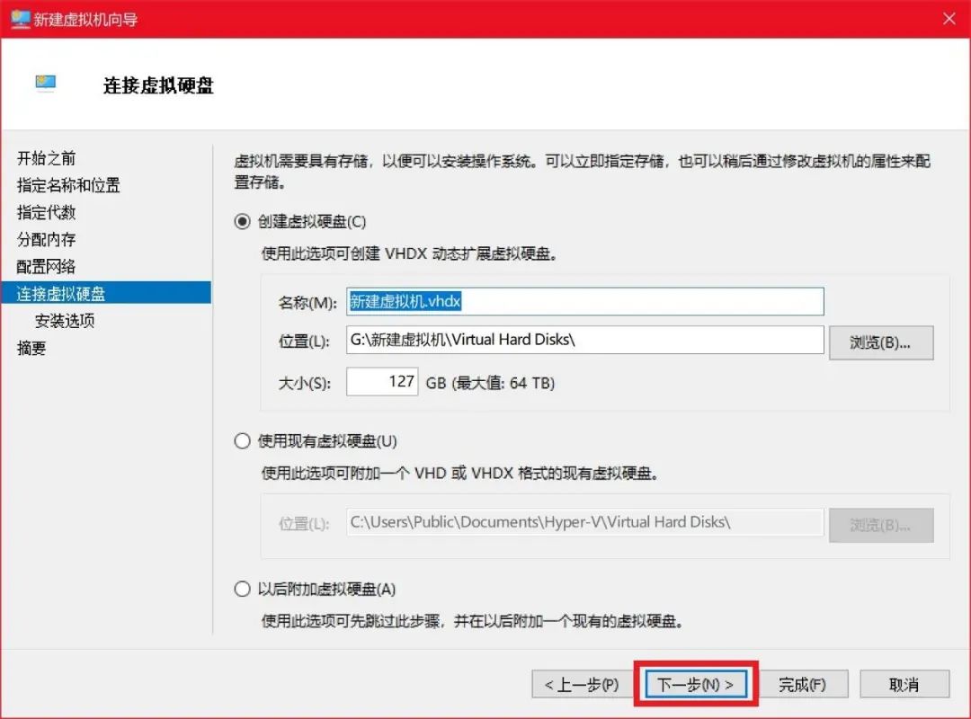Select 以后附加虚拟硬盘(A) option
This screenshot has height=719, width=971.
click(243, 588)
